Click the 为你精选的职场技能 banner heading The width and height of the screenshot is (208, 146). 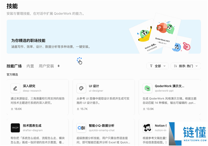click(28, 40)
